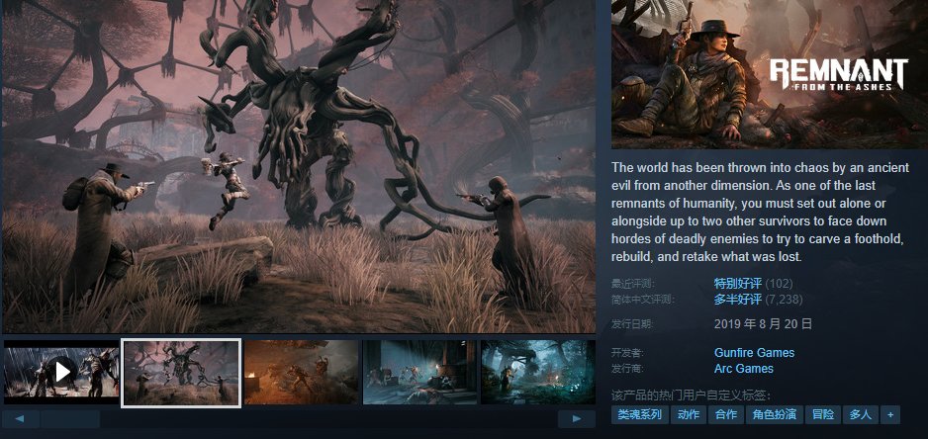The width and height of the screenshot is (928, 439).
Task: Open the teal glowing forest screenshot thumbnail
Action: 538,372
